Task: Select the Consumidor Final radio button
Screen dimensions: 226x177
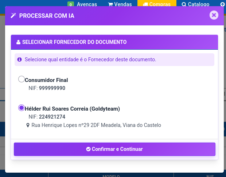Action: (22, 79)
